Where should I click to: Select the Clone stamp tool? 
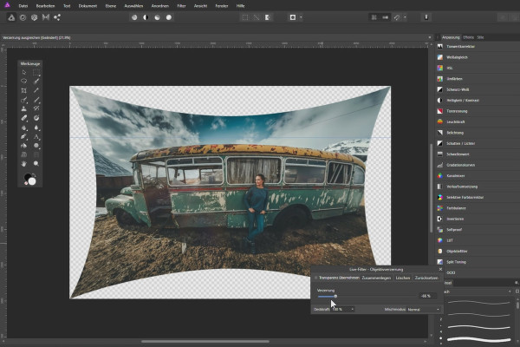pos(24,109)
